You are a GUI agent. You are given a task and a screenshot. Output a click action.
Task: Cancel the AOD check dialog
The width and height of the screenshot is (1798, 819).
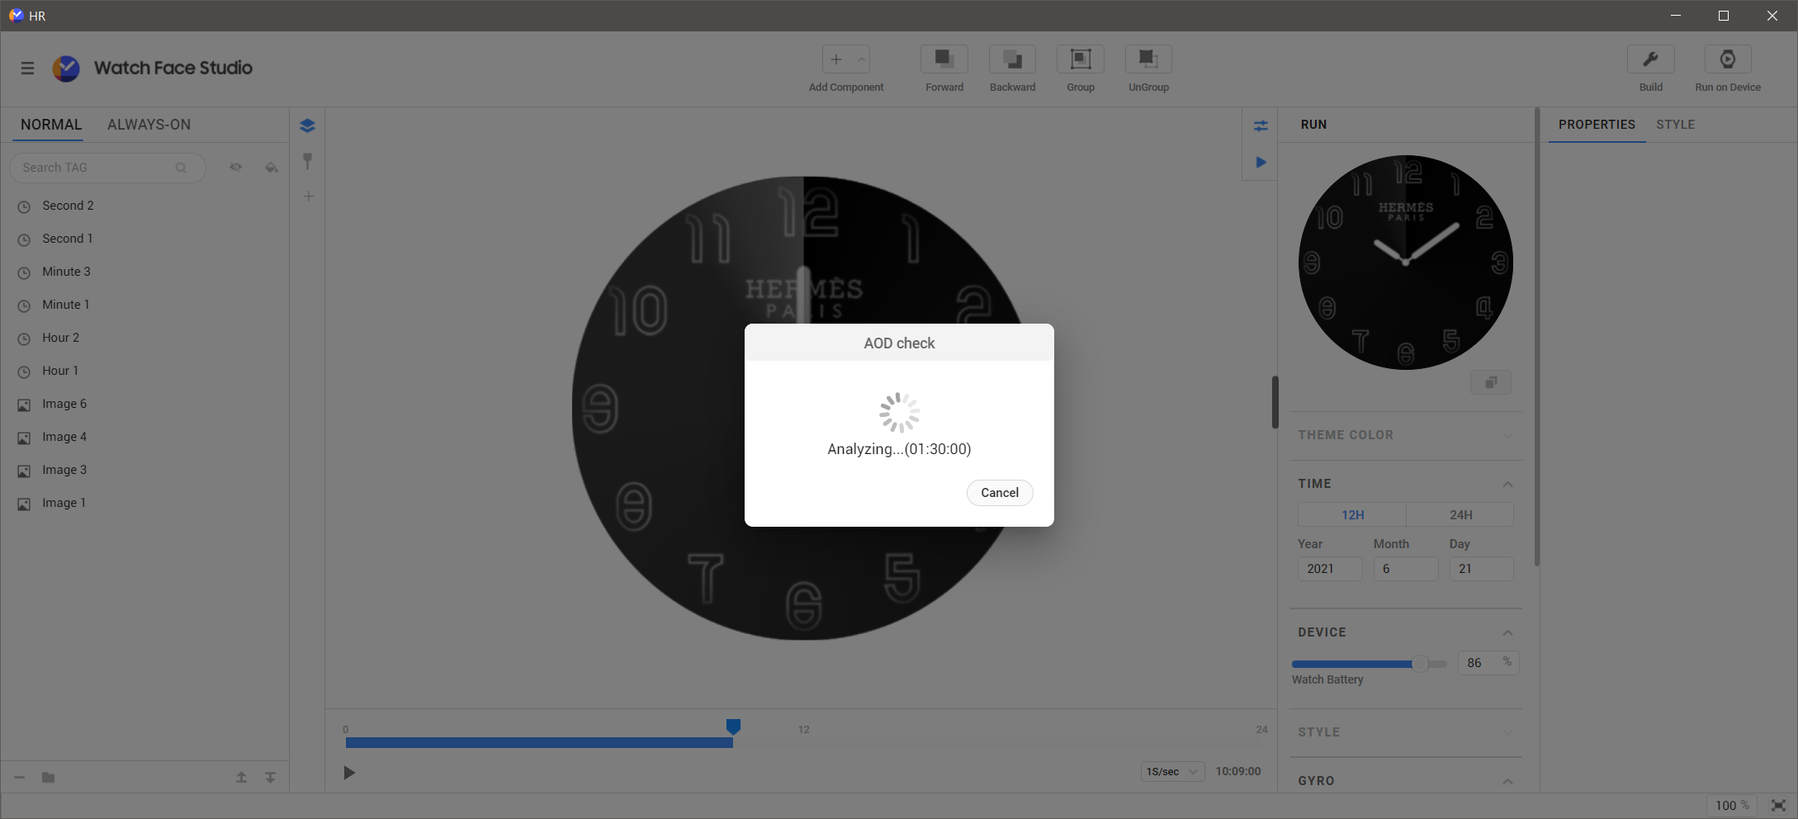click(1000, 493)
